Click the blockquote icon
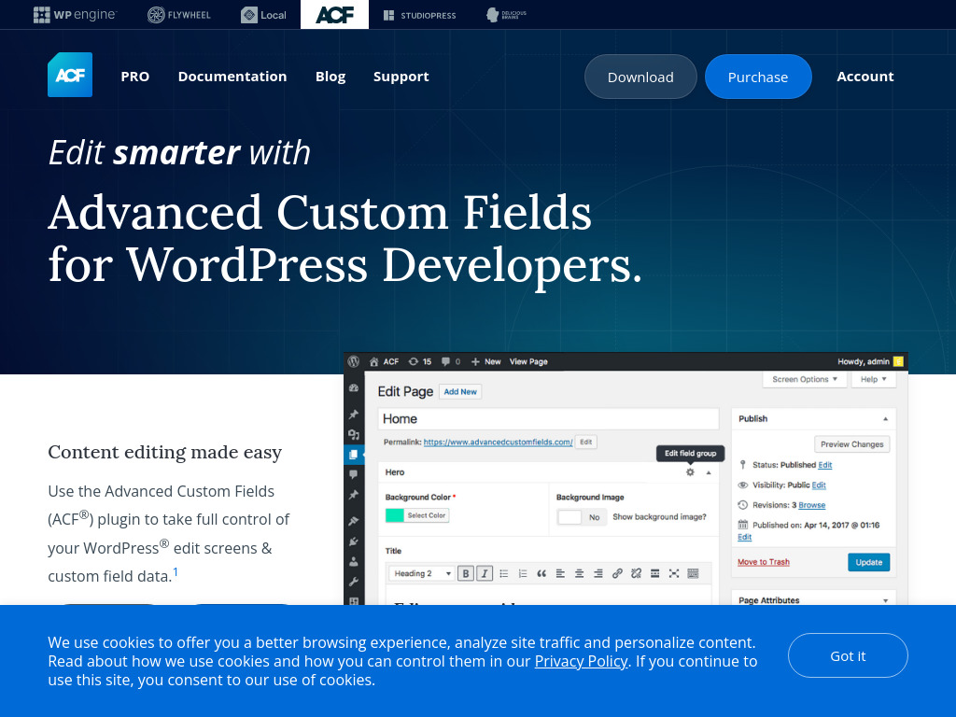 point(541,573)
